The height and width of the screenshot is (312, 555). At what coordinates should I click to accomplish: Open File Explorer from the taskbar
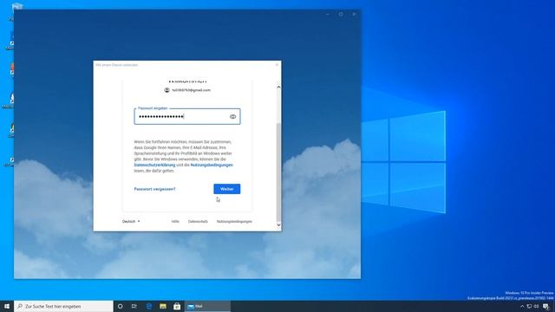click(x=163, y=306)
